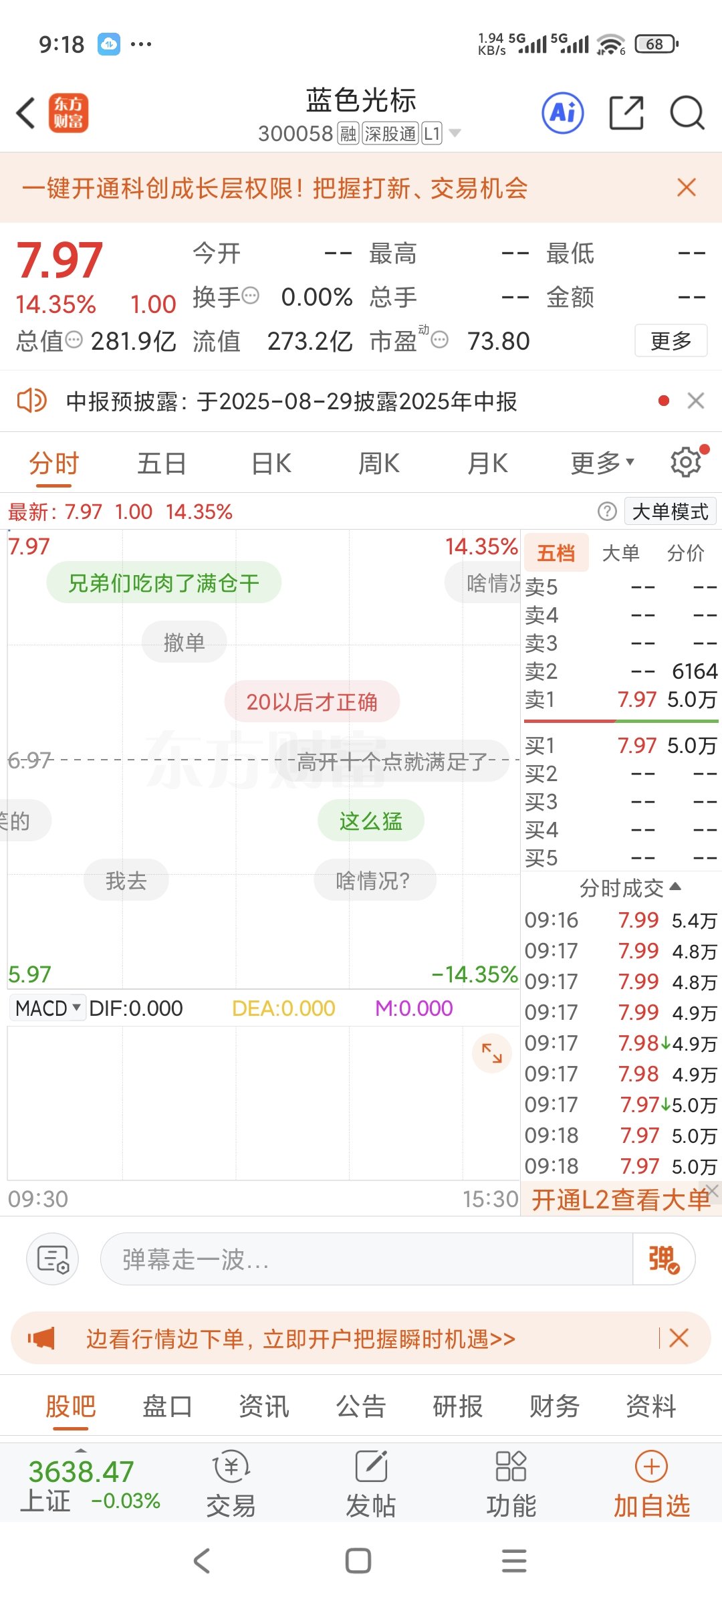722x1605 pixels.
Task: Open the 资讯 news tab
Action: [264, 1406]
